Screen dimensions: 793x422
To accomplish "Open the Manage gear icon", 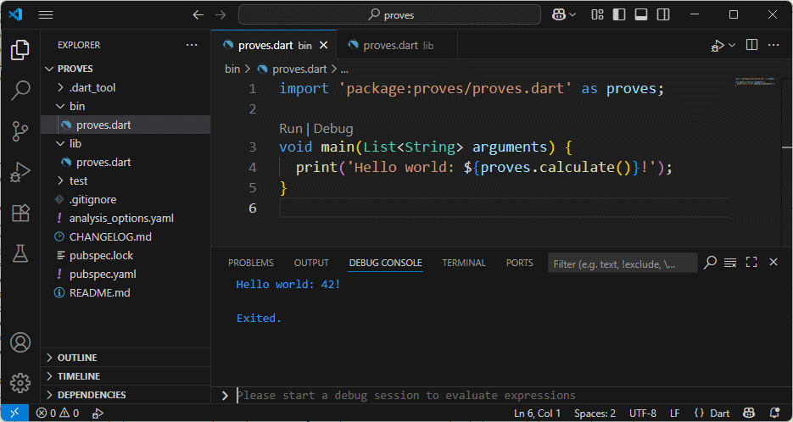I will (20, 383).
